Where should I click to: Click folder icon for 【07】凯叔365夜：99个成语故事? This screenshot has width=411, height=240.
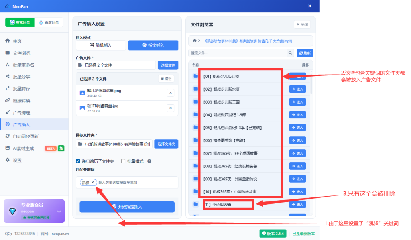pyautogui.click(x=195, y=153)
